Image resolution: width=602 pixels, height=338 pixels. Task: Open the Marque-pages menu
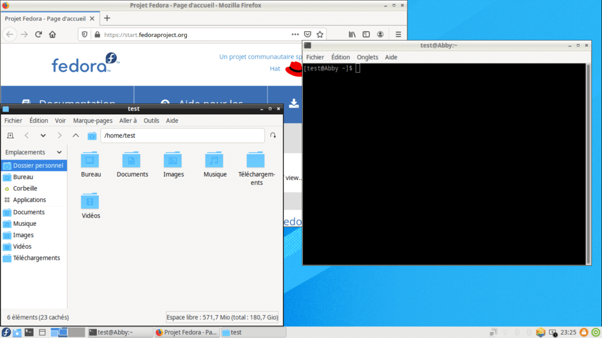(x=93, y=120)
